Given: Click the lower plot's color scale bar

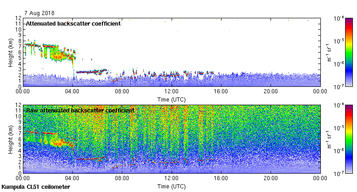Looking at the screenshot, I should click(x=349, y=139).
